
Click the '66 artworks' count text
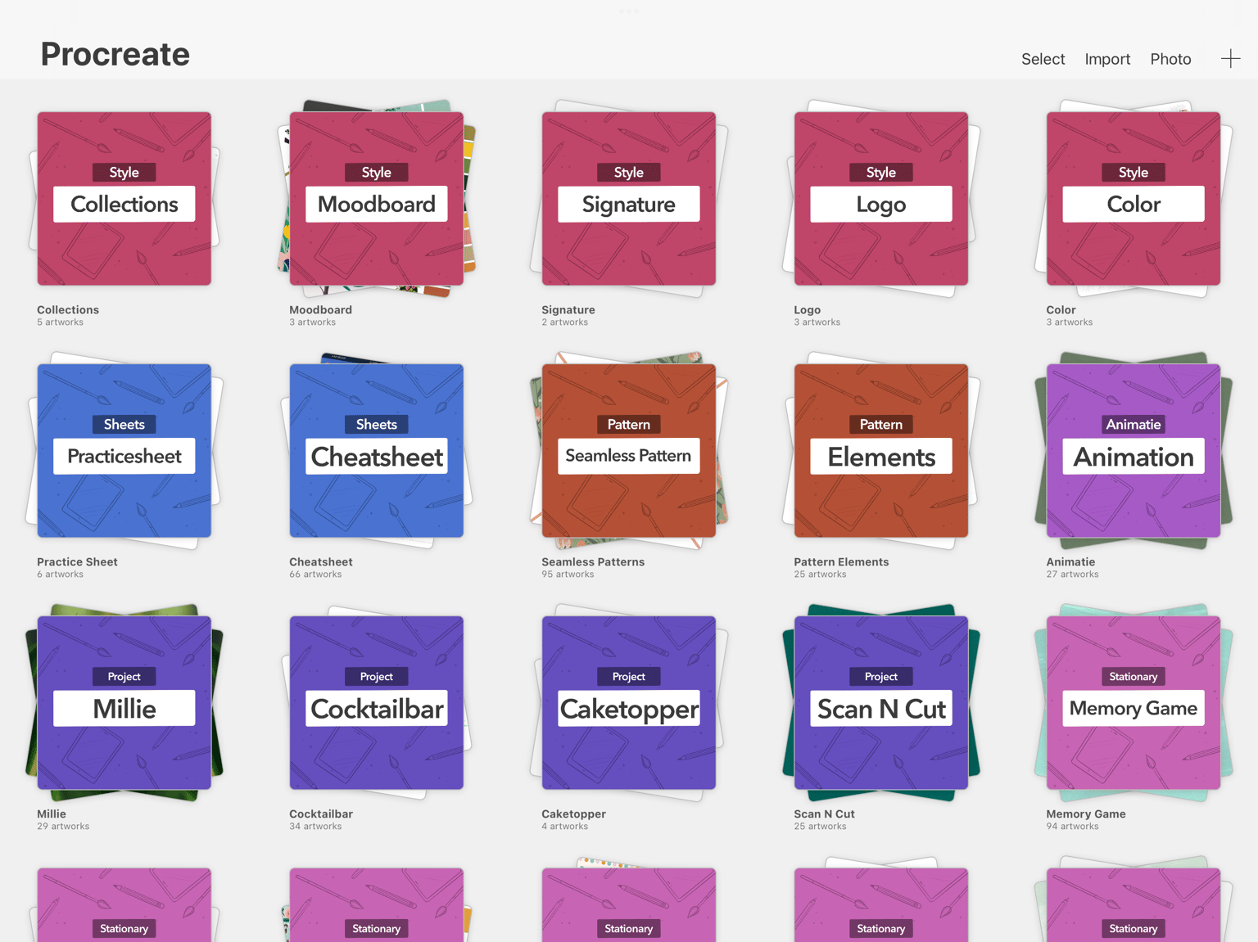(315, 575)
